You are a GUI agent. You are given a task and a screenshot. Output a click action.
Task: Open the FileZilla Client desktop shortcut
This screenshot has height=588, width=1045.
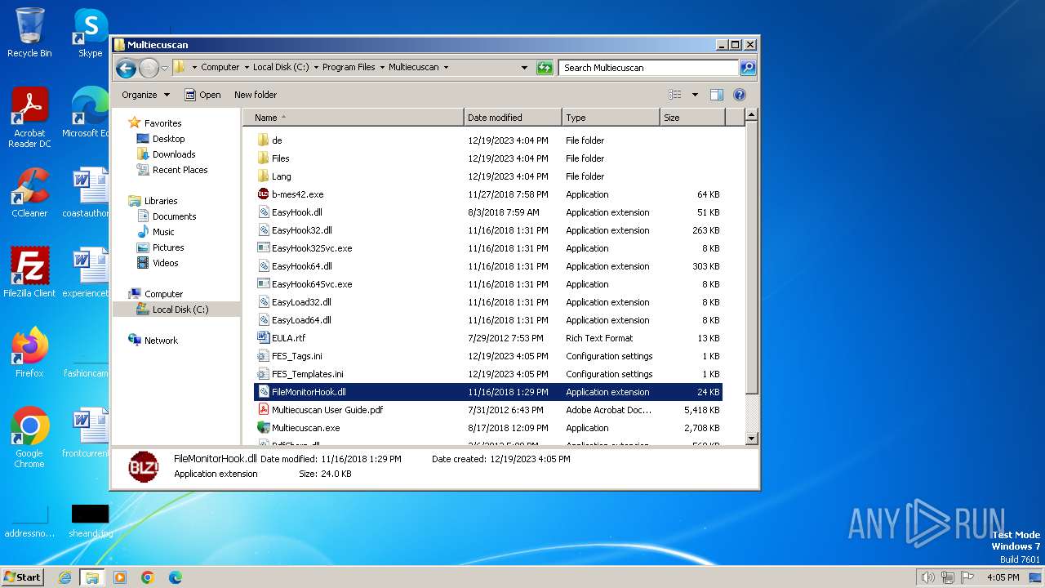29,272
